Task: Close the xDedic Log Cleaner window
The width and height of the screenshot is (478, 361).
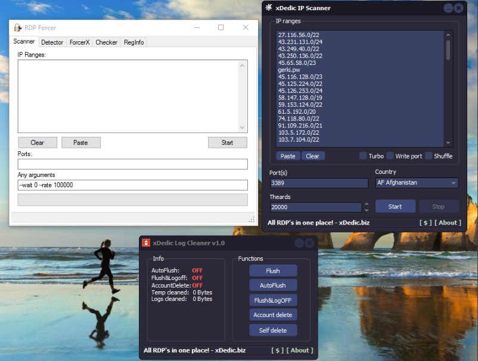Action: click(x=309, y=243)
